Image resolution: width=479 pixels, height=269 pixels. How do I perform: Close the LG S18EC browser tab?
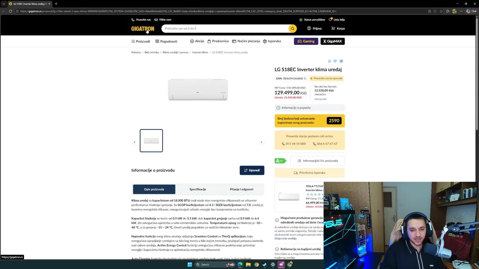49,4
